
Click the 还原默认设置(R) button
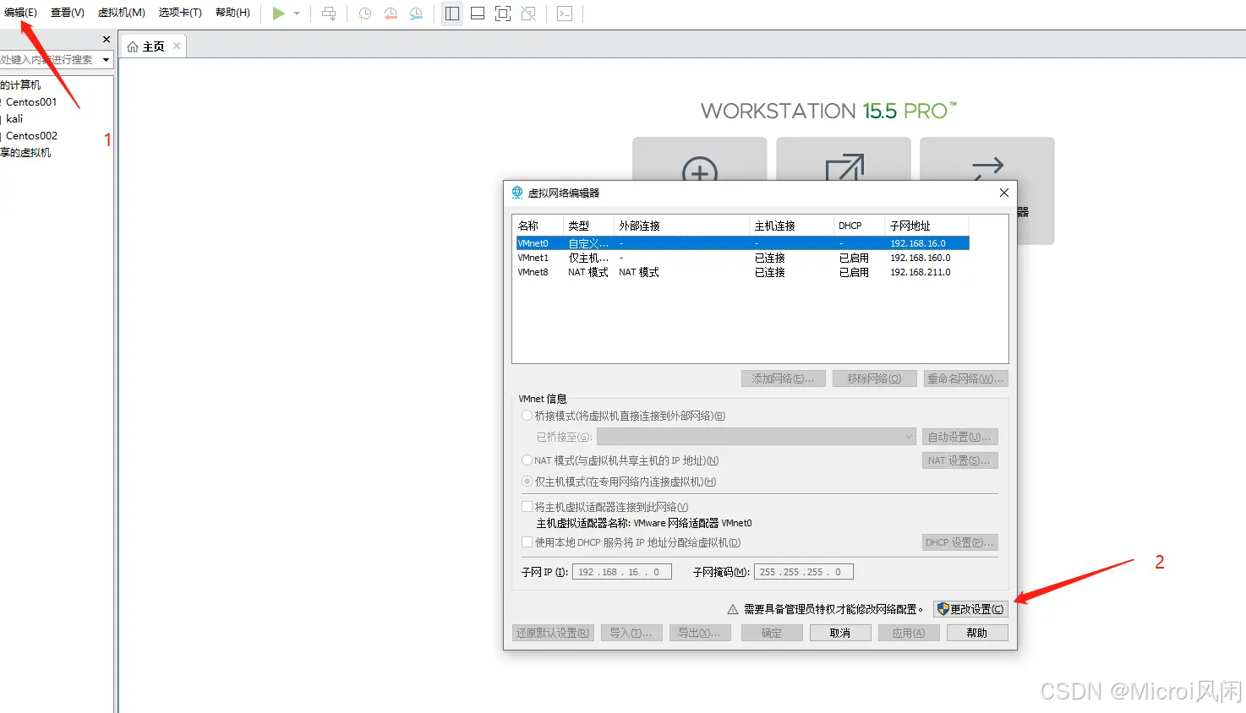pyautogui.click(x=553, y=633)
